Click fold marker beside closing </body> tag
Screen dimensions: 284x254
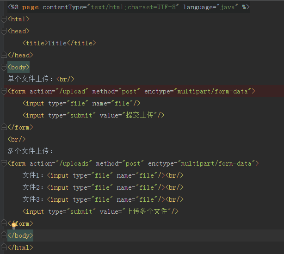point(4,236)
